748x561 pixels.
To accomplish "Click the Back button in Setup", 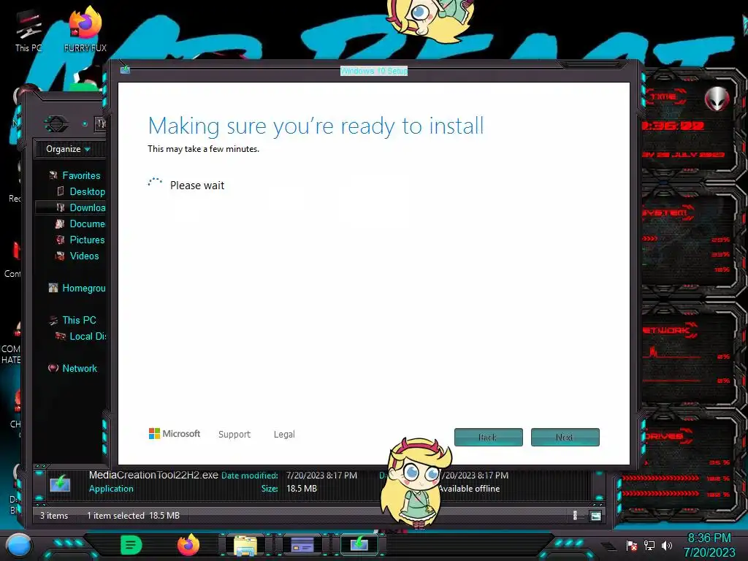I will (489, 437).
